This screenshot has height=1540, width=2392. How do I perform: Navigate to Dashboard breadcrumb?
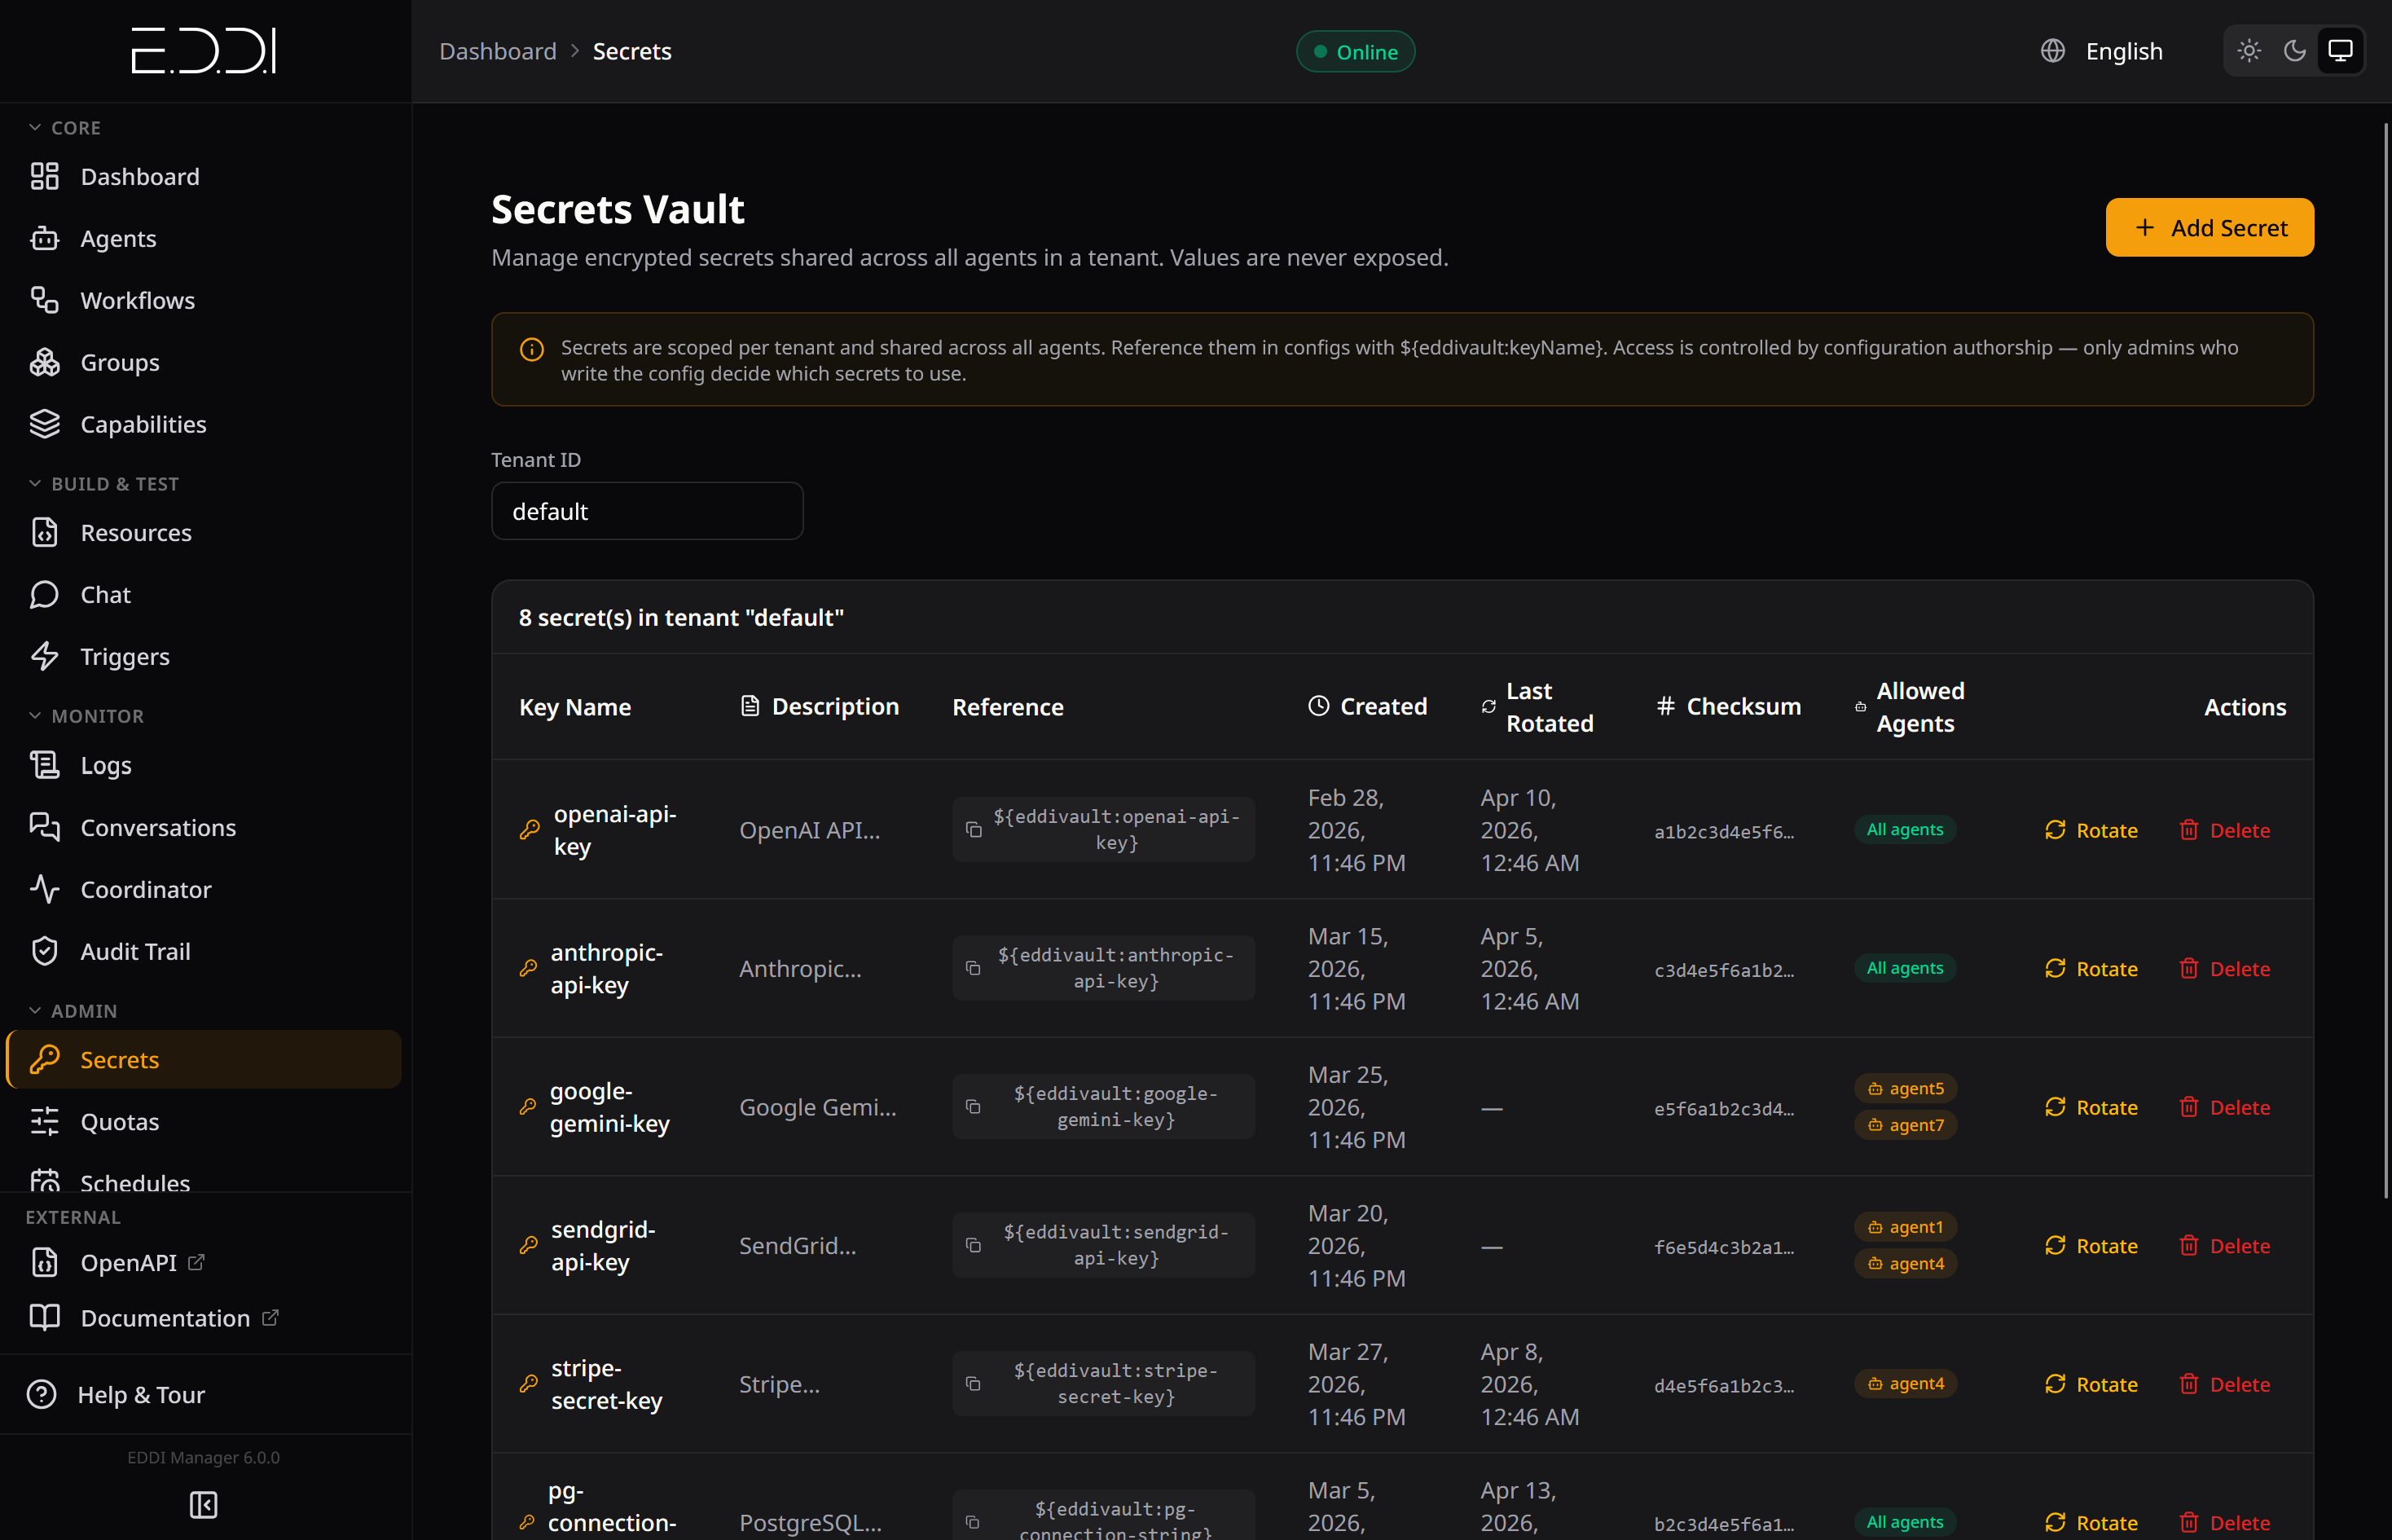497,51
